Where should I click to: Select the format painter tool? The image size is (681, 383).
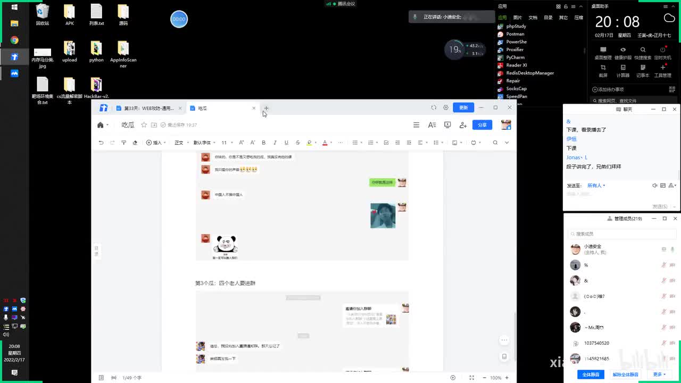click(x=123, y=143)
